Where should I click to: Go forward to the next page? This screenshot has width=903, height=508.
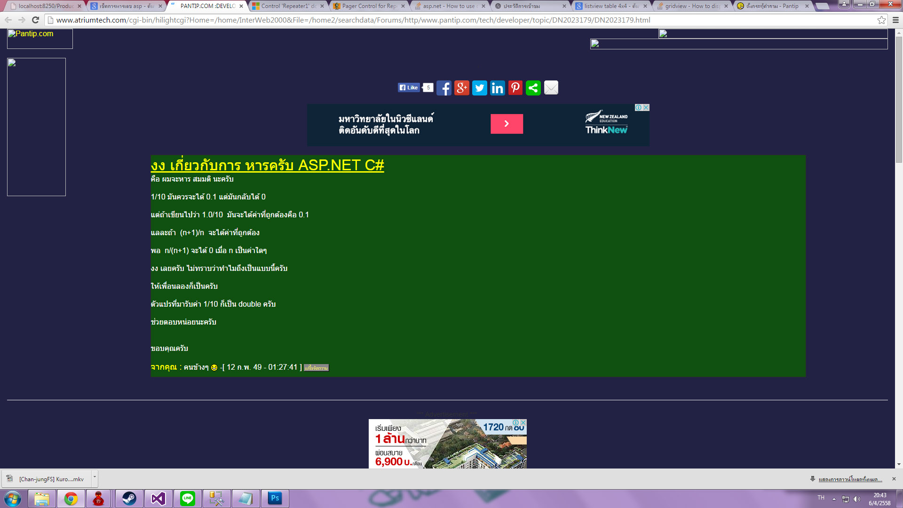pos(22,20)
